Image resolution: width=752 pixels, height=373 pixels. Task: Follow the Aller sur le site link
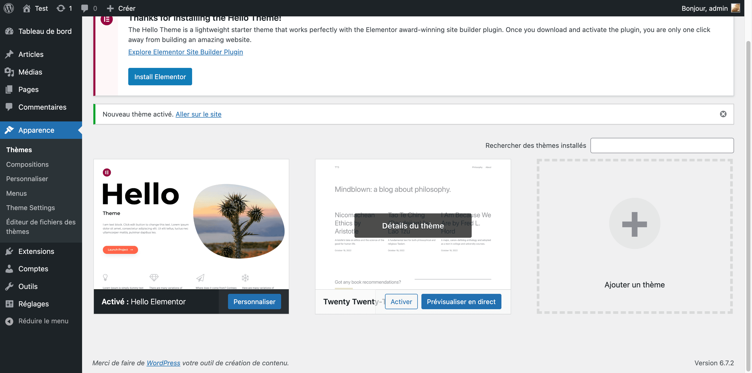(x=199, y=114)
